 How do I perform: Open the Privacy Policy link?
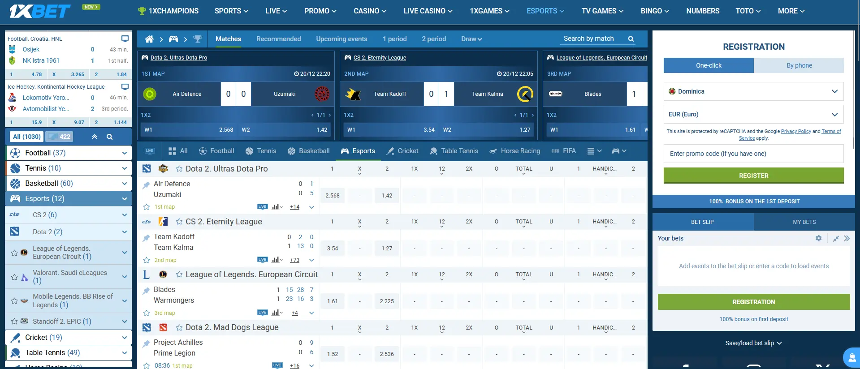pos(795,131)
